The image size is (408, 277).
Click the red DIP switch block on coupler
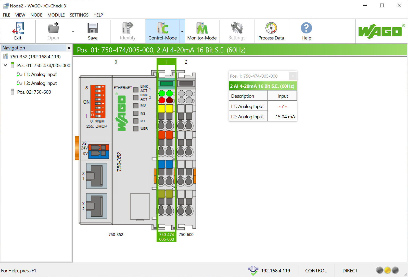[98, 101]
